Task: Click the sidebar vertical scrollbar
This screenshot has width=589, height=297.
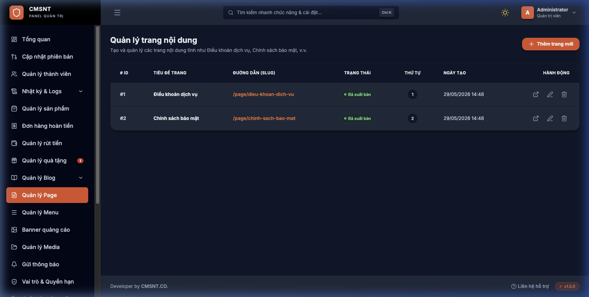Action: point(98,114)
